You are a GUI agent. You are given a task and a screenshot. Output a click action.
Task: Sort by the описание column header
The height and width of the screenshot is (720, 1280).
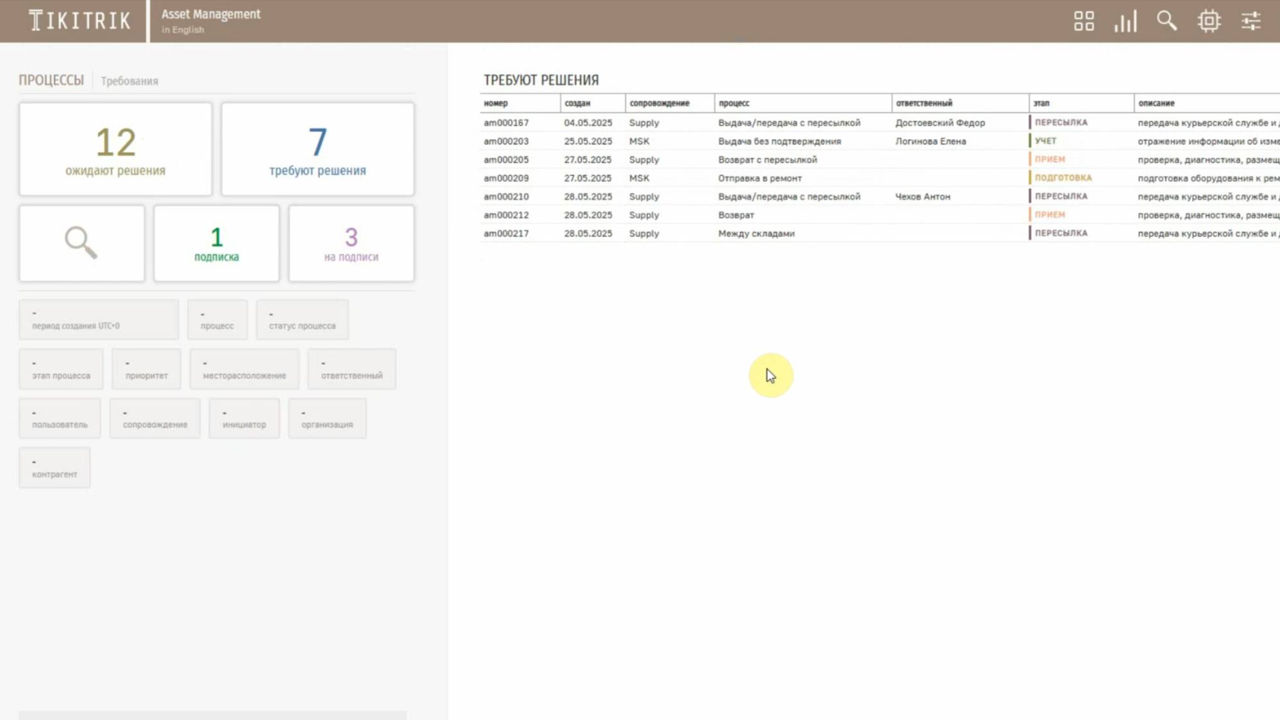tap(1156, 103)
